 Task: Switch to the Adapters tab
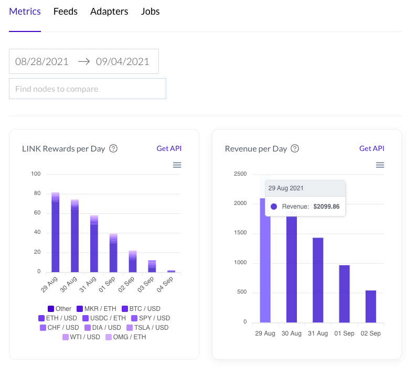109,12
